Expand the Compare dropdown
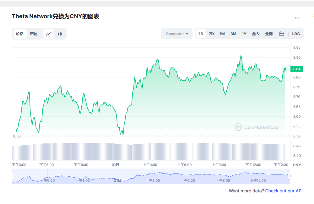 pos(177,34)
